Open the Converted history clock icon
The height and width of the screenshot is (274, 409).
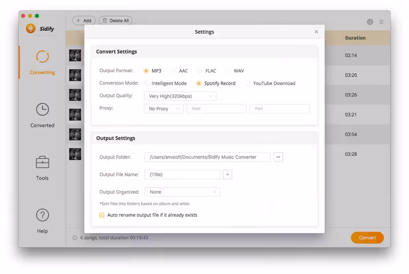pyautogui.click(x=42, y=109)
